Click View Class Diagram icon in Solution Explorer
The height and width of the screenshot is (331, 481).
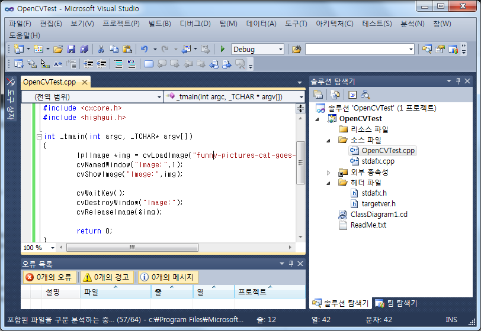(365, 94)
